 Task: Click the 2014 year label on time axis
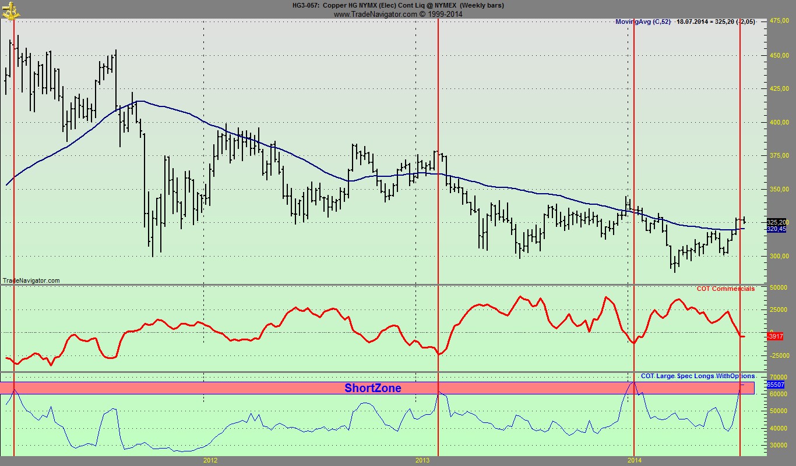635,461
